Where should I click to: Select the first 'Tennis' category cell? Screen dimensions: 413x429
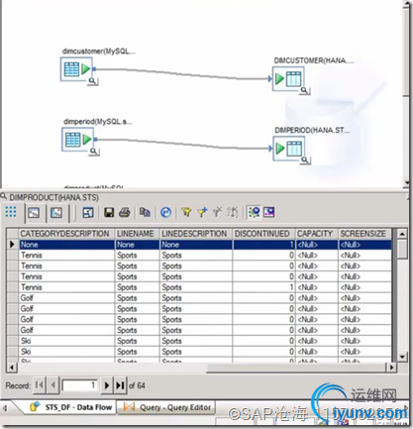click(x=66, y=256)
